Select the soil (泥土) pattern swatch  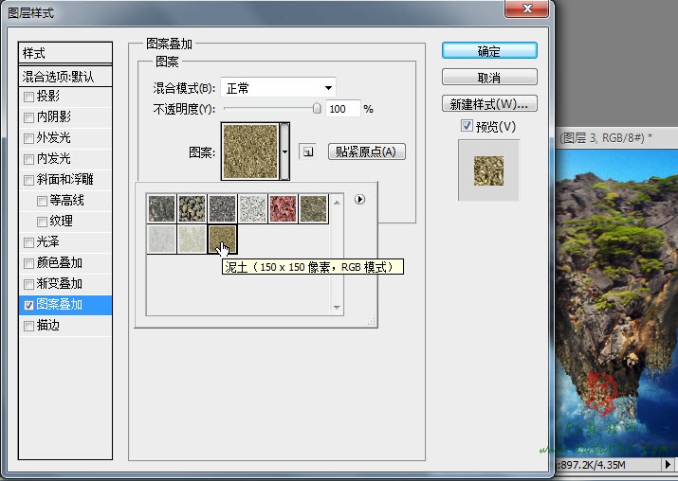tap(222, 239)
